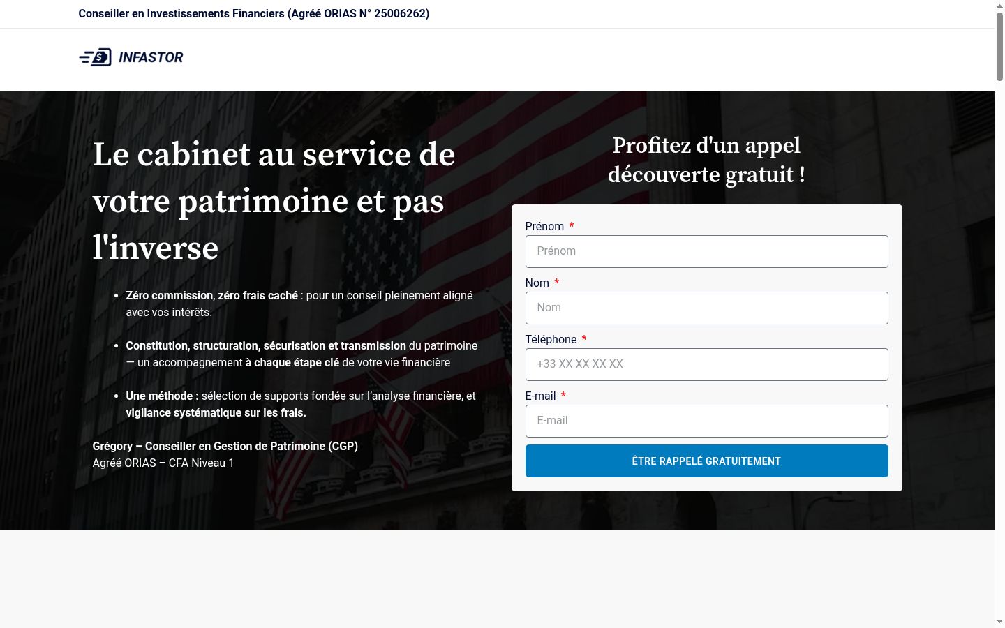Viewport: 1005px width, 628px height.
Task: Click the Téléphone input field
Action: tap(706, 364)
